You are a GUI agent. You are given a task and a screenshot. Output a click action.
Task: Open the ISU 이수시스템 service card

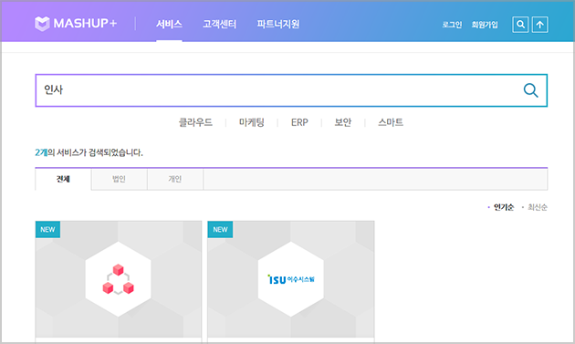click(x=291, y=282)
